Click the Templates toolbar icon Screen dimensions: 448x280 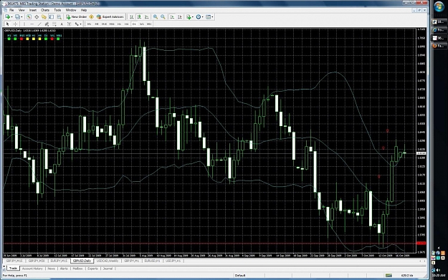point(208,17)
